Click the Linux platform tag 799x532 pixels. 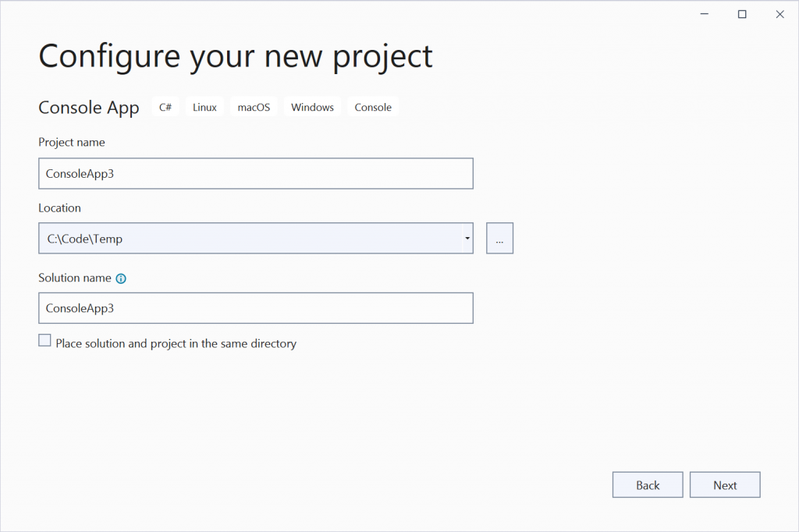204,108
